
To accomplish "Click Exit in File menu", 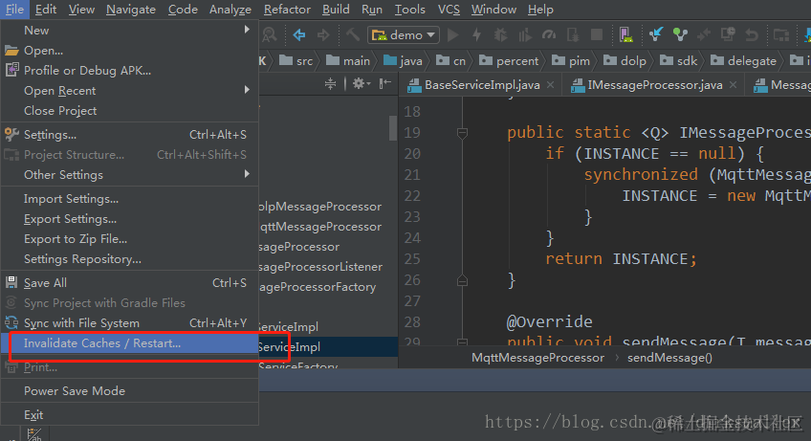I will tap(129, 415).
